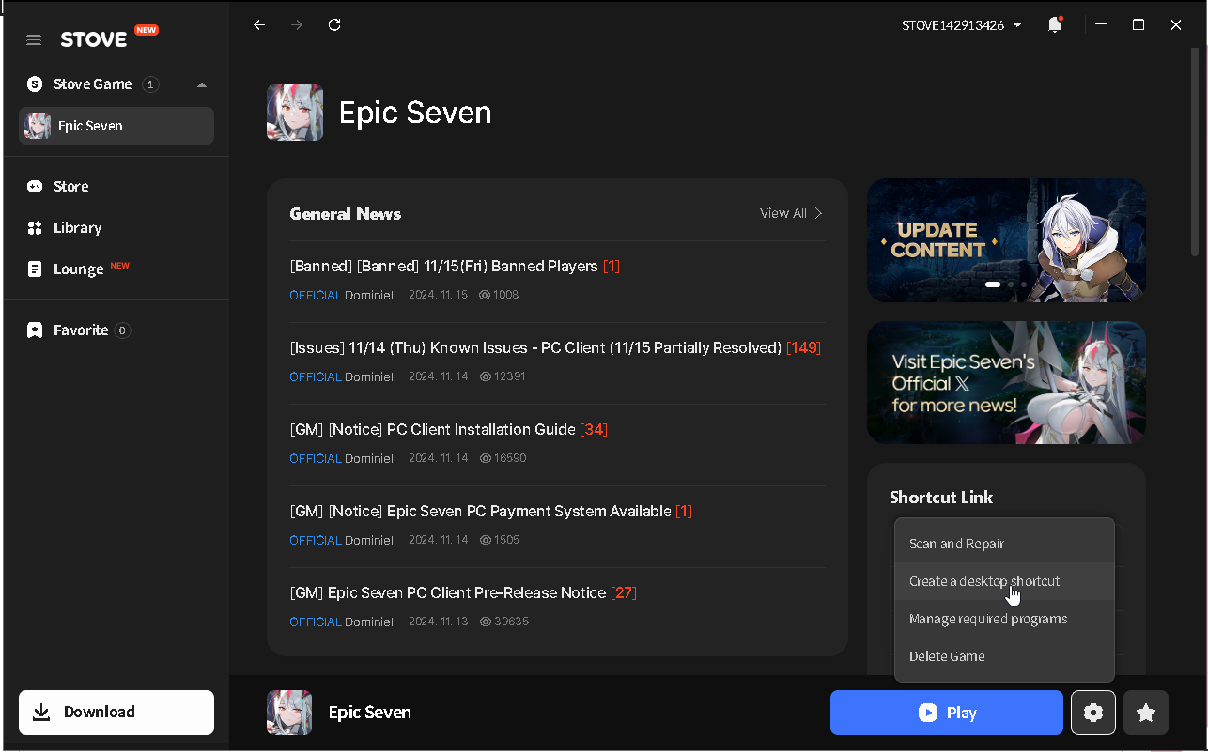
Task: Open the PC Client Installation Guide post
Action: 449,430
